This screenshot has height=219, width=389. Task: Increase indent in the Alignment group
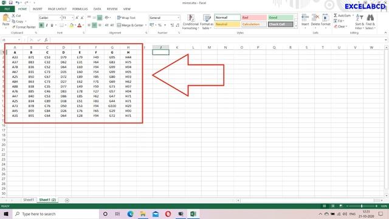112,25
